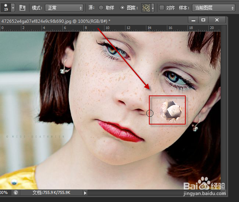Click the status bar preview icon next to zoom
Viewport: 239px width, 202px height.
point(16,193)
